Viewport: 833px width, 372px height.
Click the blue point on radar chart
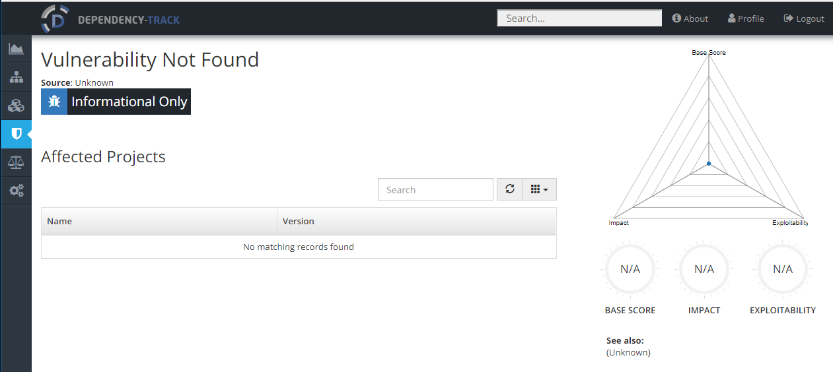coord(709,163)
